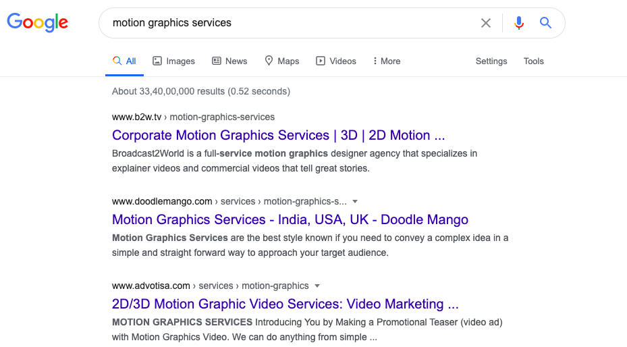Start voice search with the microphone icon
The width and height of the screenshot is (627, 347).
pyautogui.click(x=518, y=23)
